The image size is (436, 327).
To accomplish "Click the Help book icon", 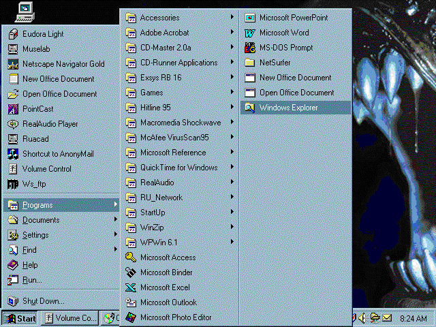I will [x=13, y=265].
